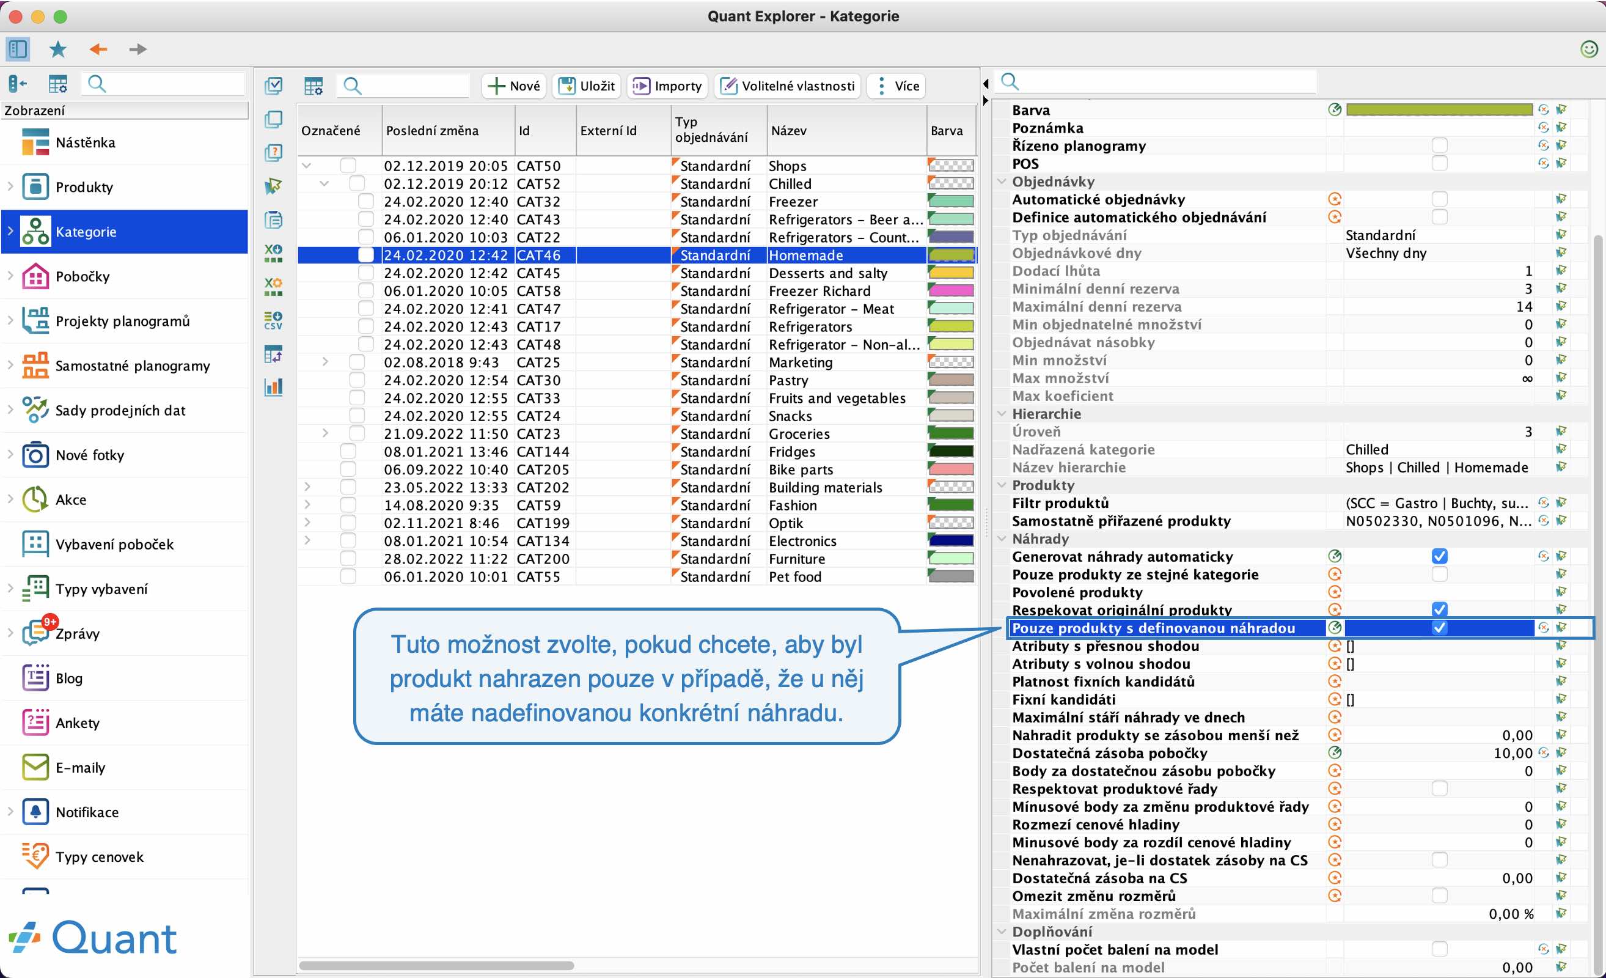The image size is (1606, 978).
Task: Toggle Pouze produkty ze stejné kategorie checkbox
Action: pos(1439,574)
